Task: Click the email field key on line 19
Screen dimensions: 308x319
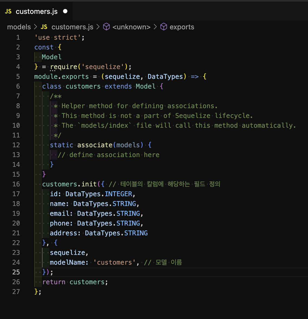Action: (x=59, y=213)
